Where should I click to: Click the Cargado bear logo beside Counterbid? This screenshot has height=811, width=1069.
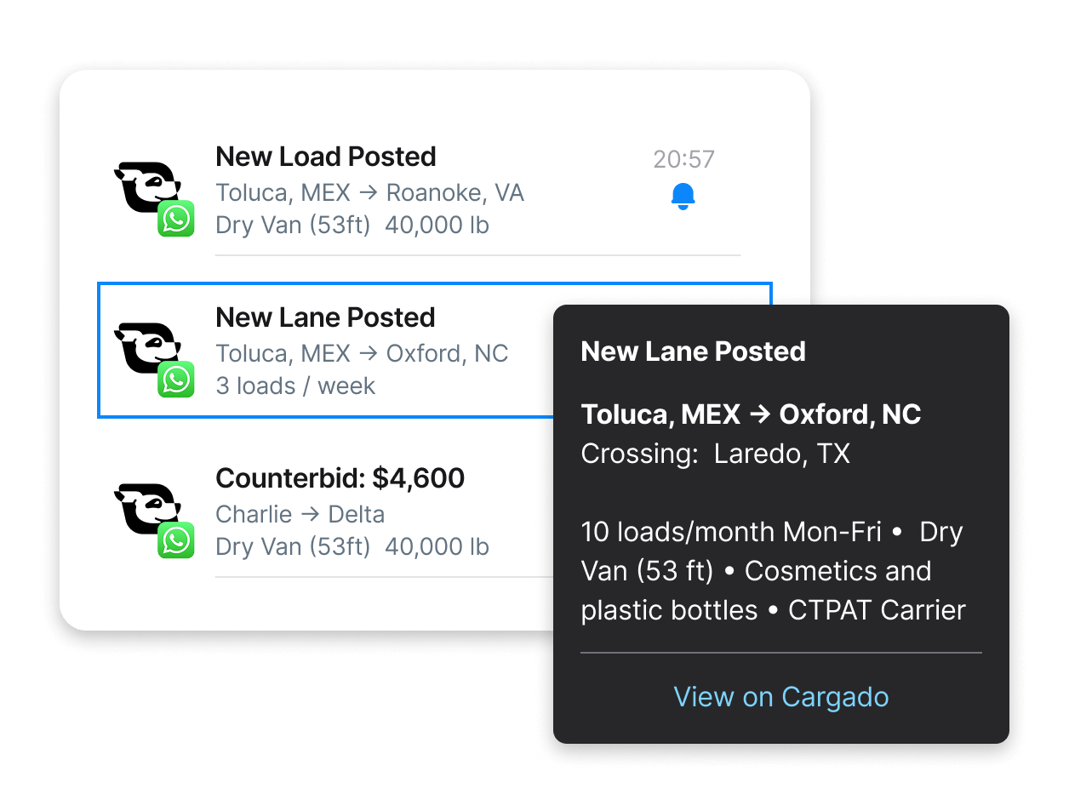[x=147, y=508]
